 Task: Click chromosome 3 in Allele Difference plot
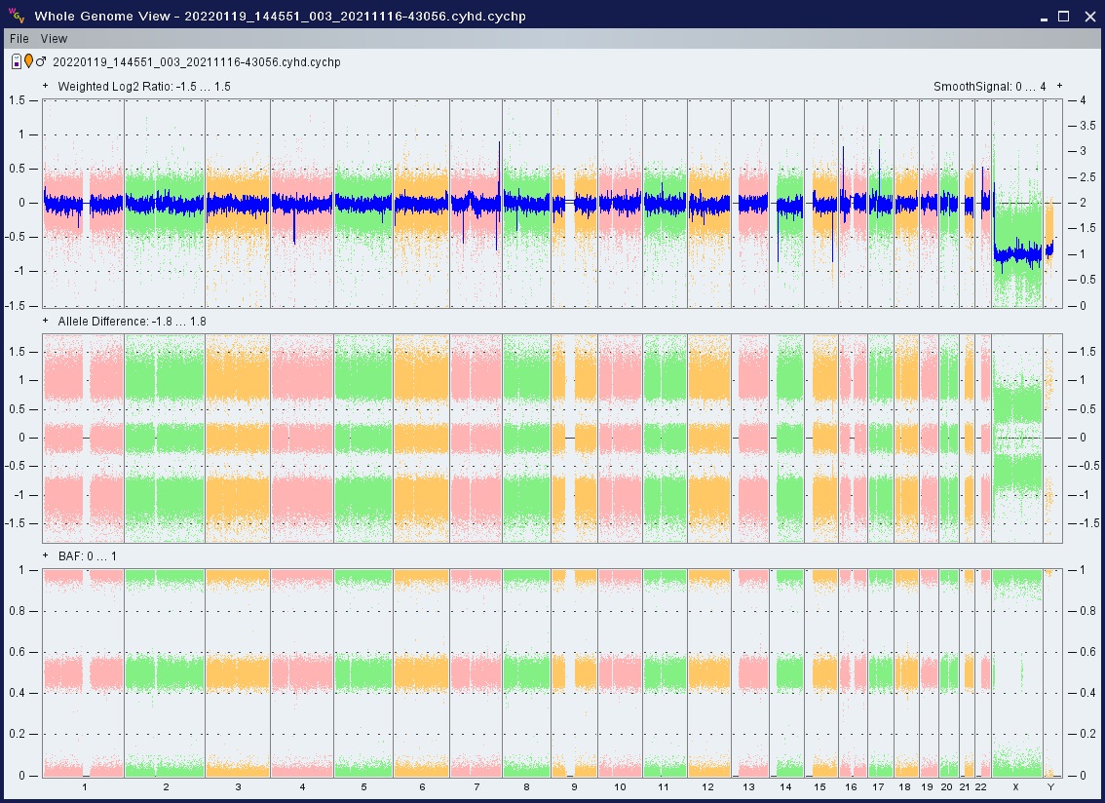tap(238, 438)
